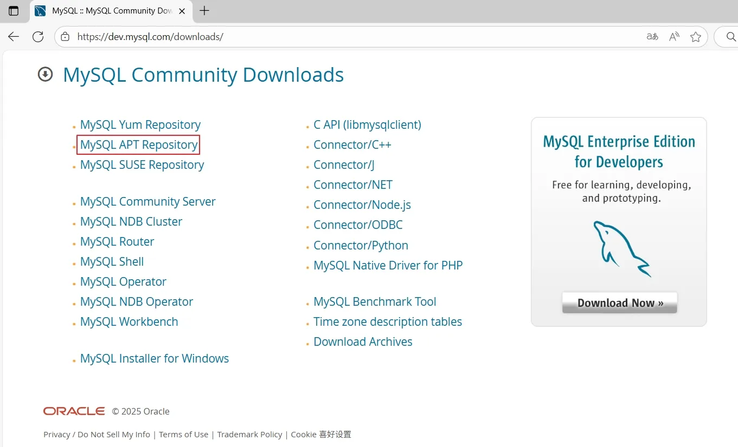Open Connector/ODBC downloads
The width and height of the screenshot is (738, 447).
(358, 225)
